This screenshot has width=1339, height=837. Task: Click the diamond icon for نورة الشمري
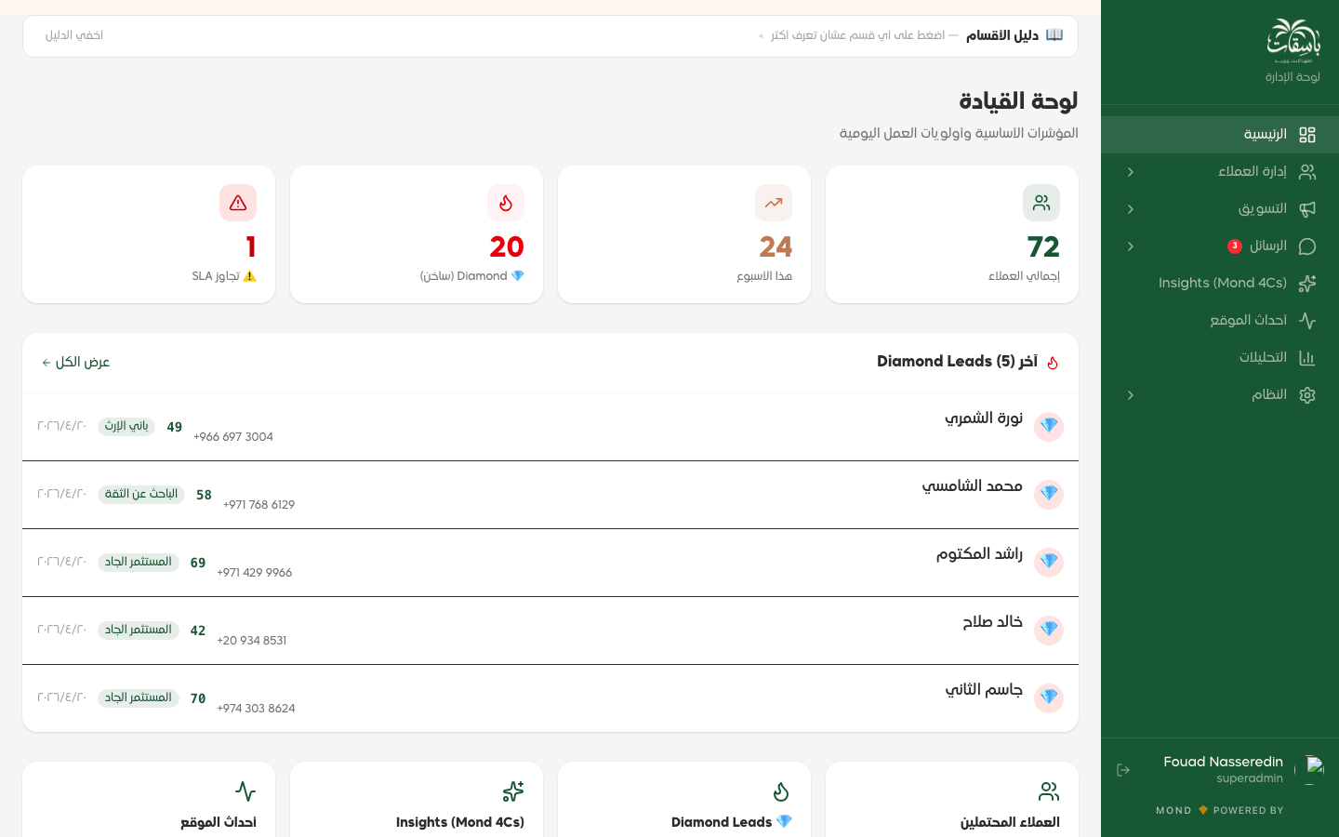(x=1049, y=426)
